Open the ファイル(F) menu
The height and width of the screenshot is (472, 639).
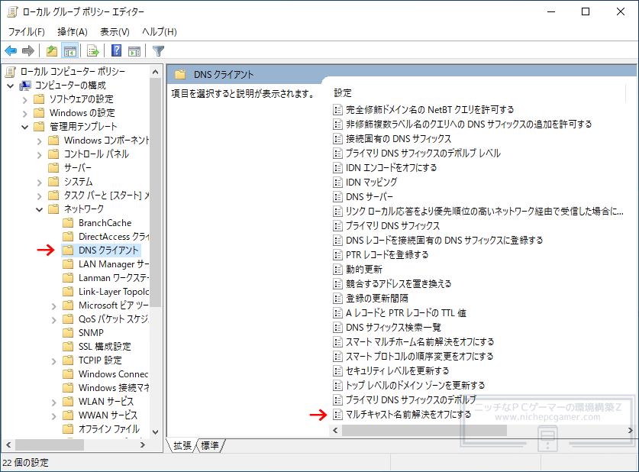click(27, 32)
